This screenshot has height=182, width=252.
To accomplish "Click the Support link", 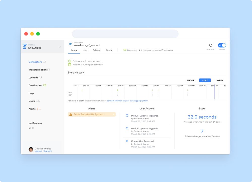I will pyautogui.click(x=48, y=151).
